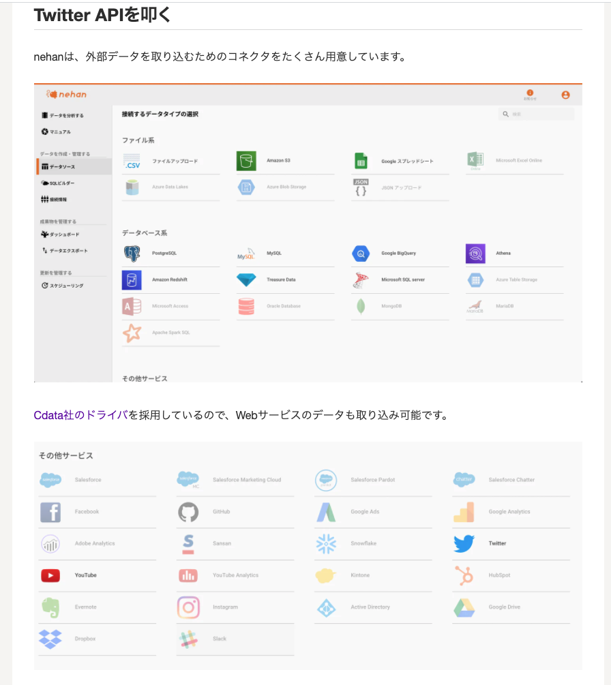This screenshot has width=611, height=685.
Task: Click the Twitter label text
Action: (x=497, y=543)
